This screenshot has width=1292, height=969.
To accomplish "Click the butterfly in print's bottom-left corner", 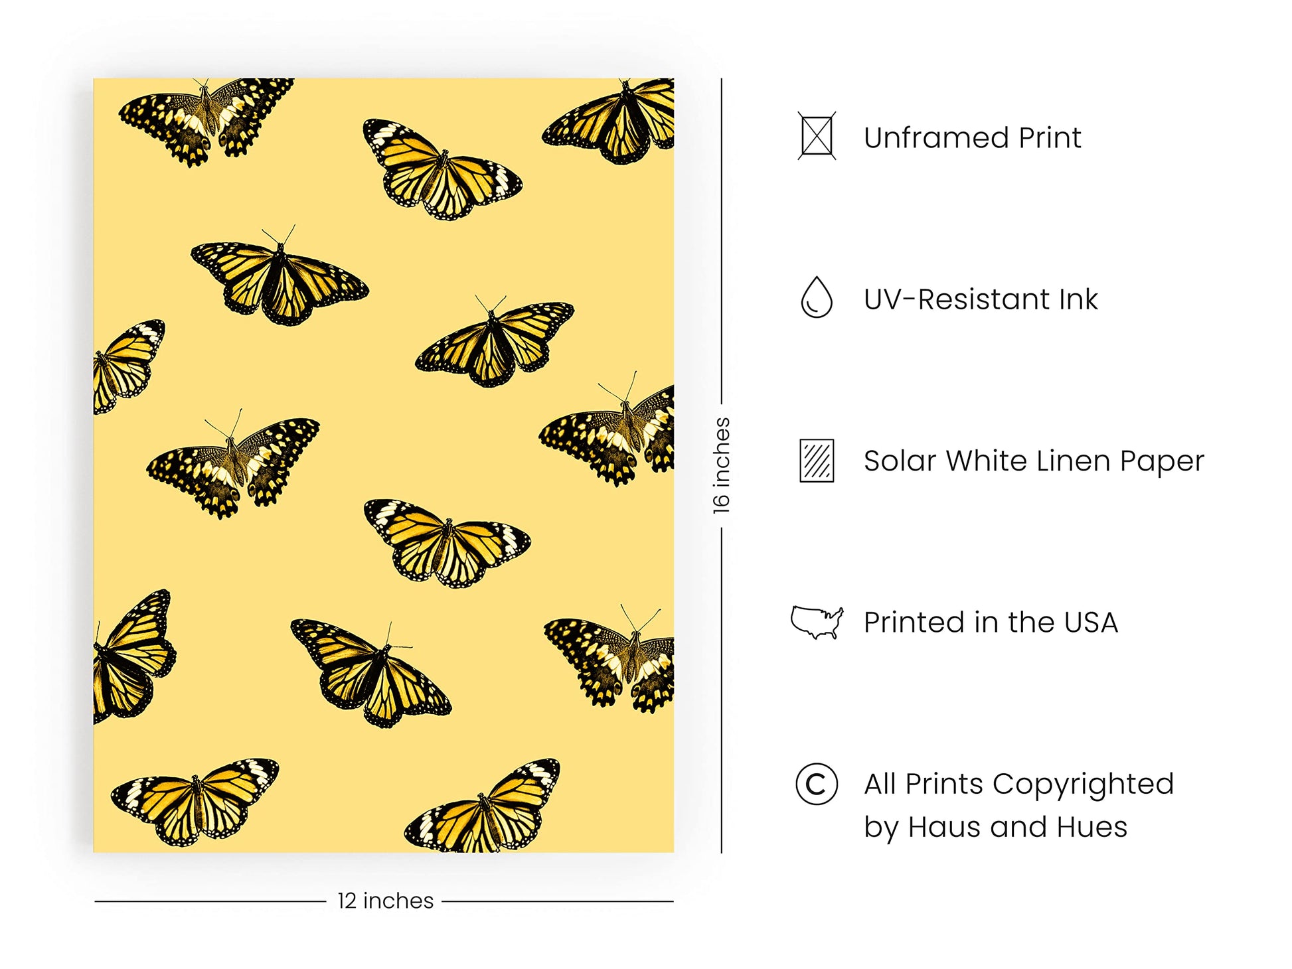I will pyautogui.click(x=195, y=800).
